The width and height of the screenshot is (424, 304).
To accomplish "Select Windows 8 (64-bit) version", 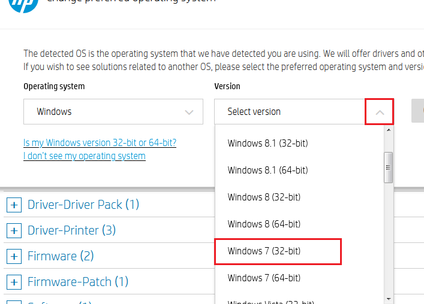I will 264,224.
